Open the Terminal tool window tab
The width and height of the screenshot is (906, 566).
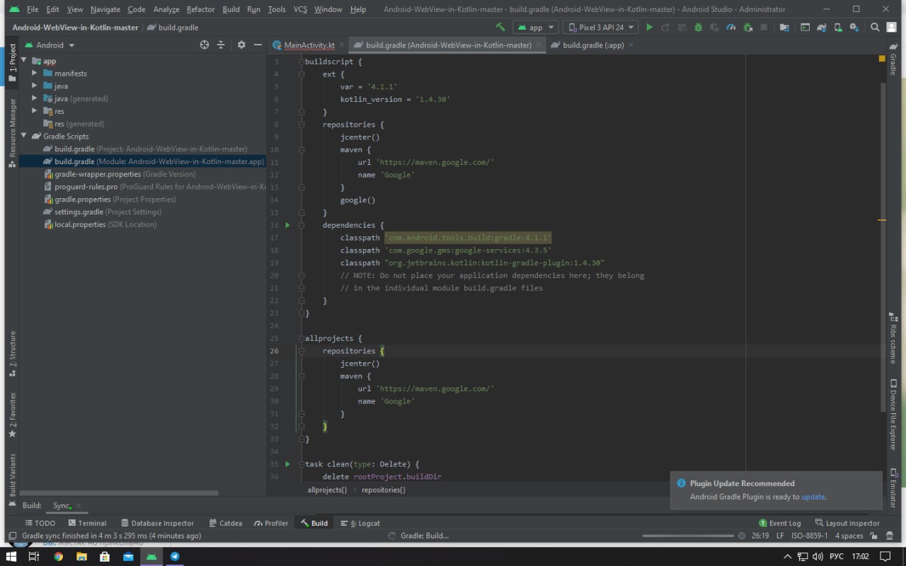86,523
